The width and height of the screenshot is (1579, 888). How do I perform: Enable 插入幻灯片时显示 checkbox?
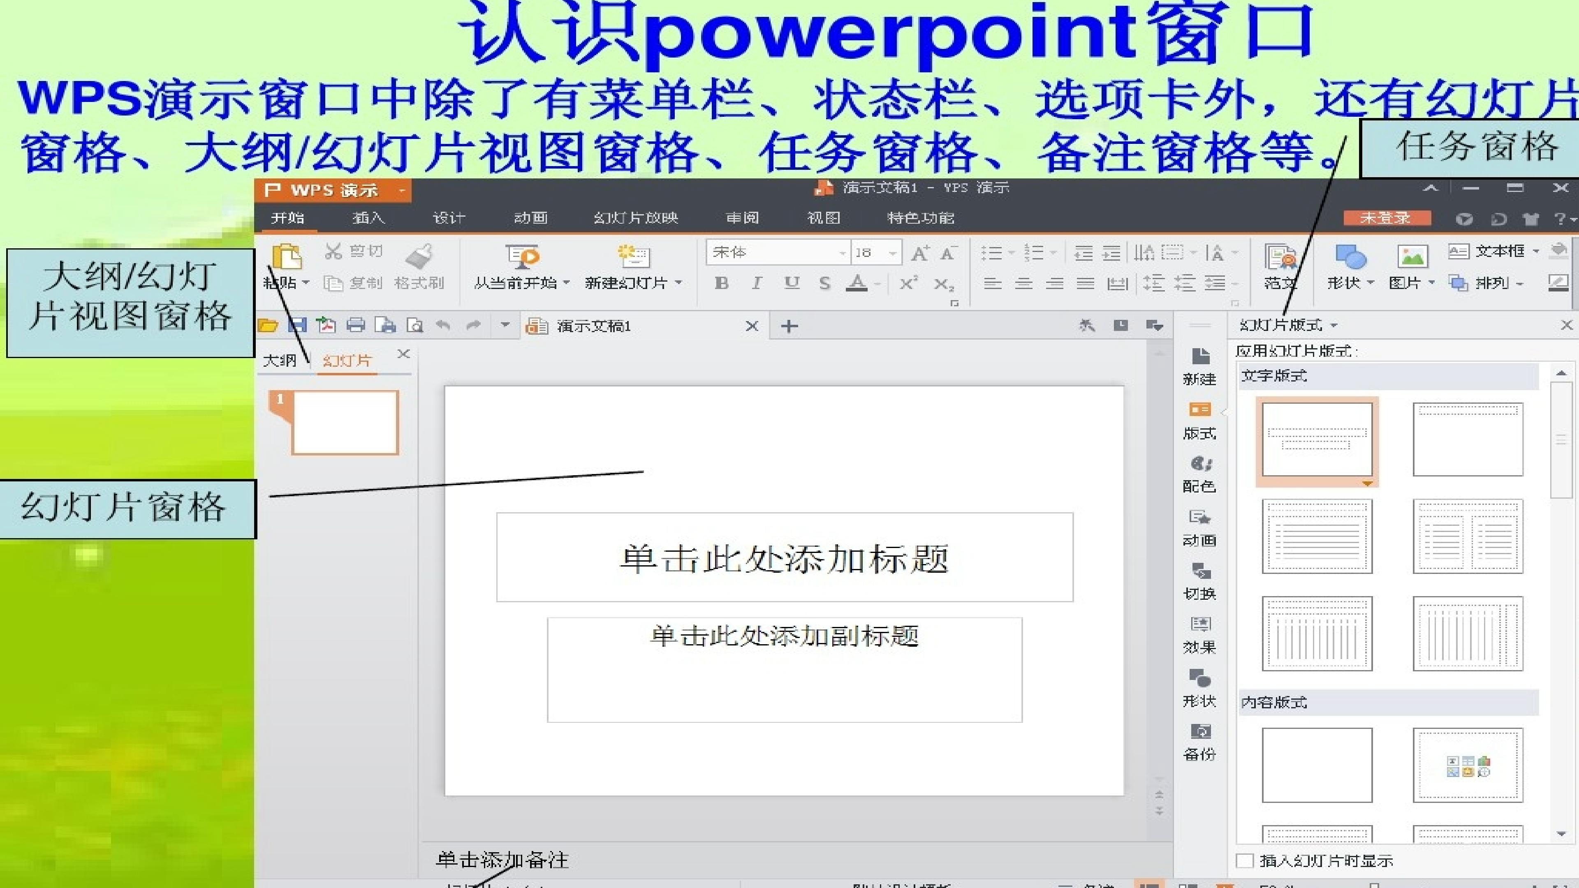1245,860
